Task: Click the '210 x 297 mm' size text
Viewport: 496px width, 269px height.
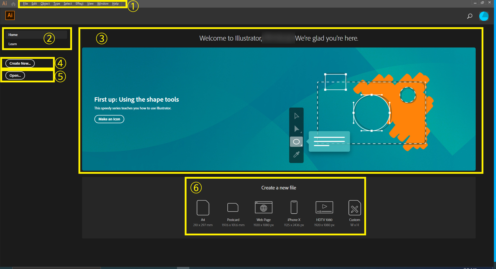Action: tap(203, 225)
